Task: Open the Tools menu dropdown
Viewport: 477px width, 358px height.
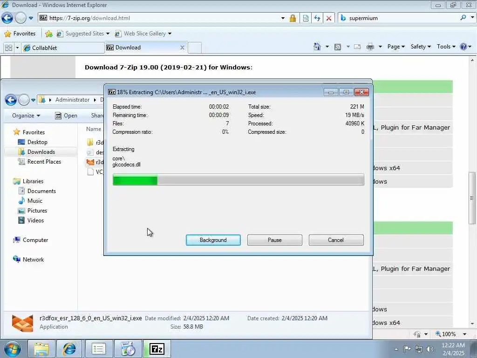Action: (x=446, y=47)
